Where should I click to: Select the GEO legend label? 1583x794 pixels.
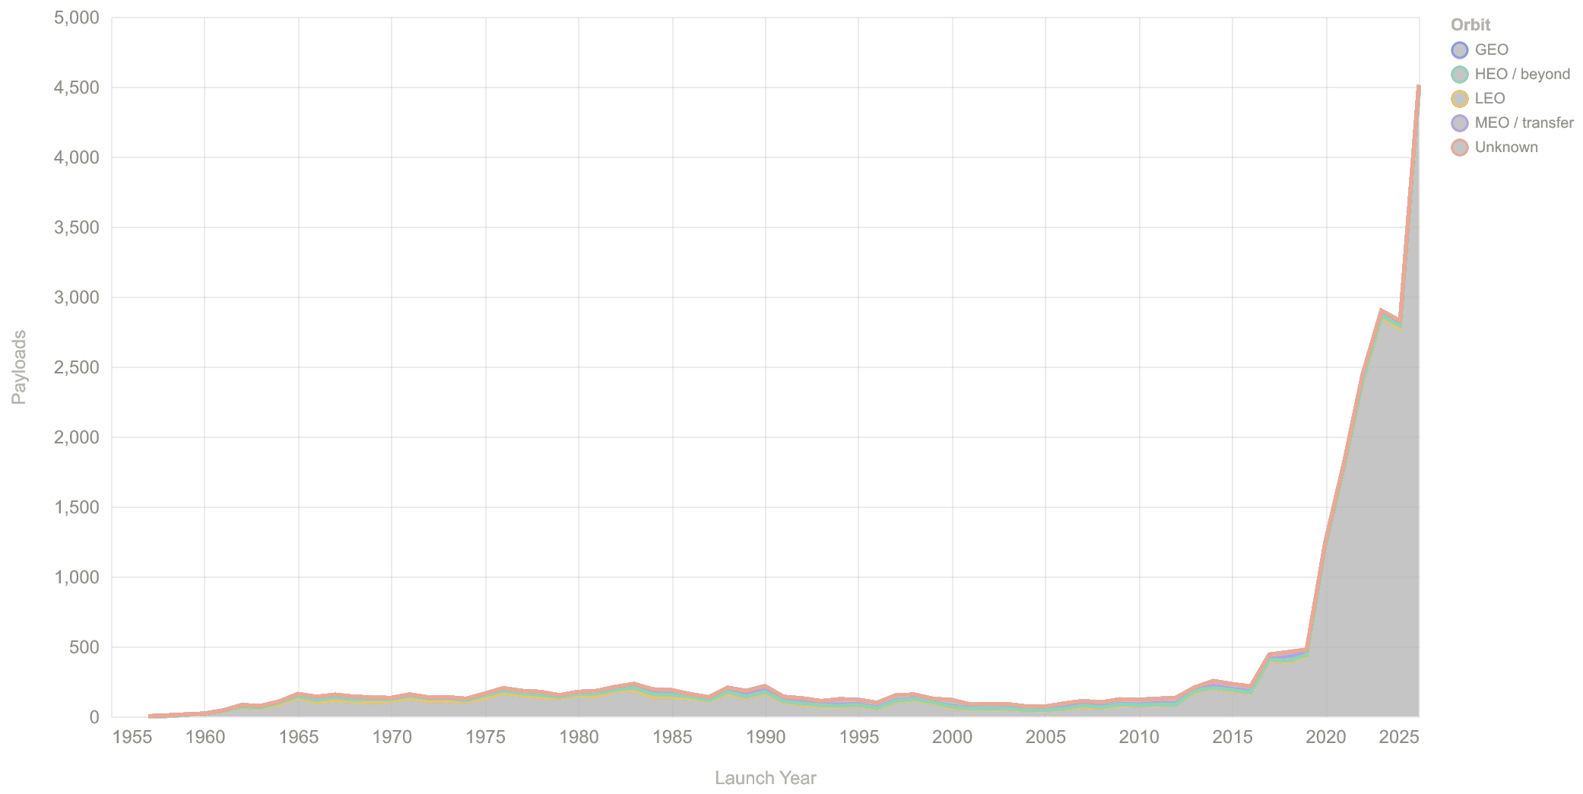click(1491, 50)
